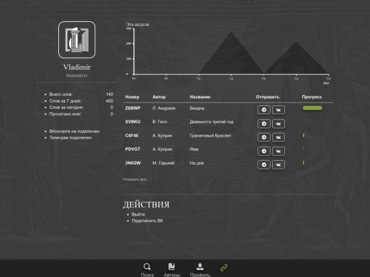Image resolution: width=370 pixels, height=277 pixels.
Task: Click А. Куприн in Гранатовый браслет row
Action: coord(162,135)
